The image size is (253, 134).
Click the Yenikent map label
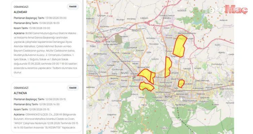[x=123, y=37]
